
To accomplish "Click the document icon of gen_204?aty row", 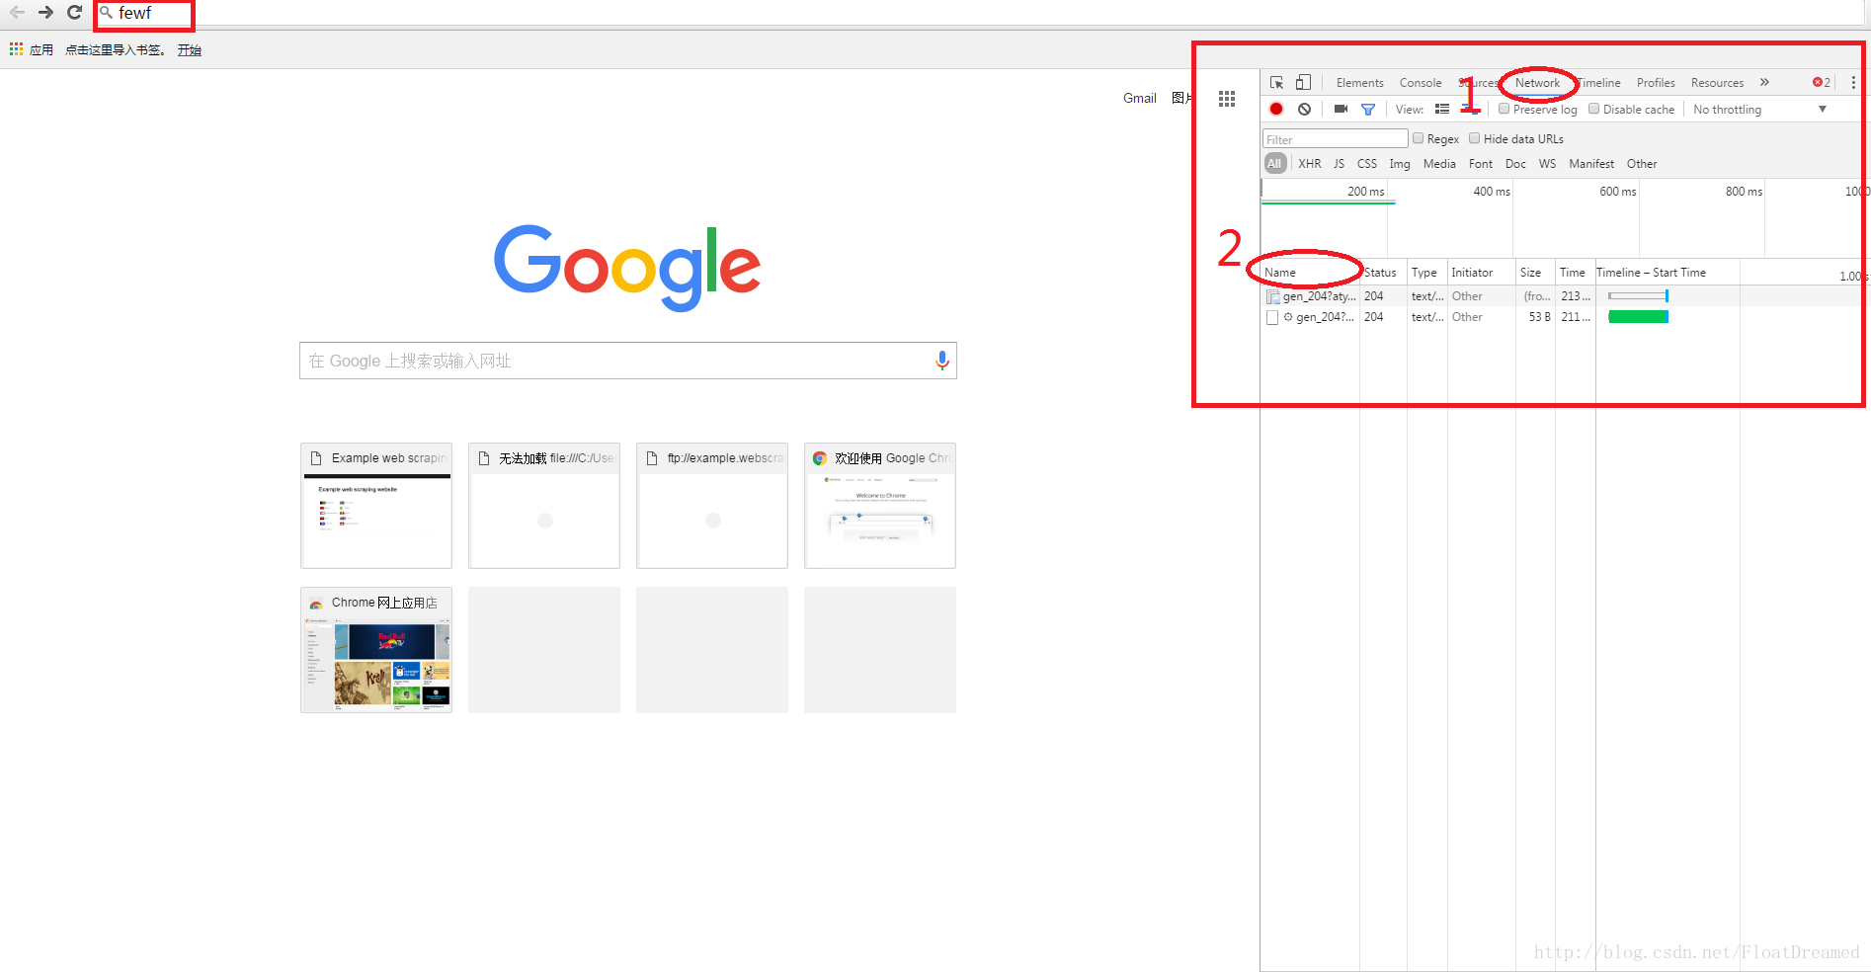I will pyautogui.click(x=1273, y=296).
